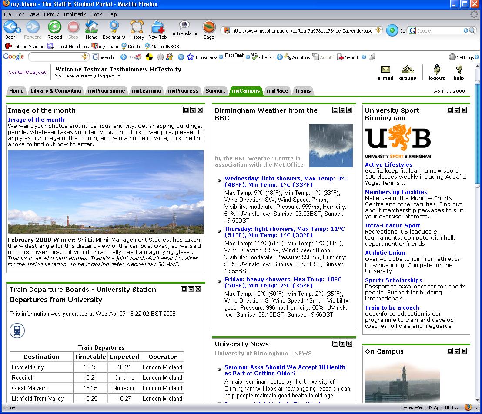Expand the Back button history dropdown
Viewport: 482px width, 414px height.
click(x=18, y=30)
